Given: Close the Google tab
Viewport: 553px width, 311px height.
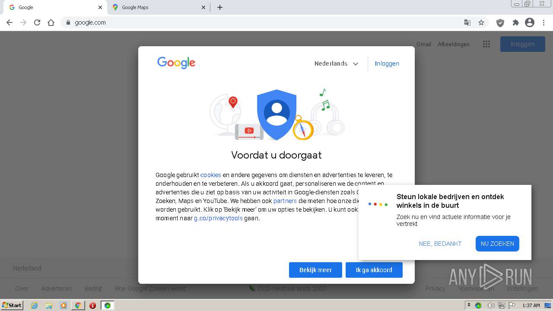Looking at the screenshot, I should [100, 7].
